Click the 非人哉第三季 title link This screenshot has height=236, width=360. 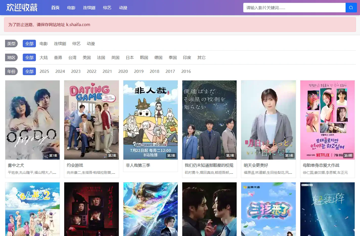click(x=138, y=165)
